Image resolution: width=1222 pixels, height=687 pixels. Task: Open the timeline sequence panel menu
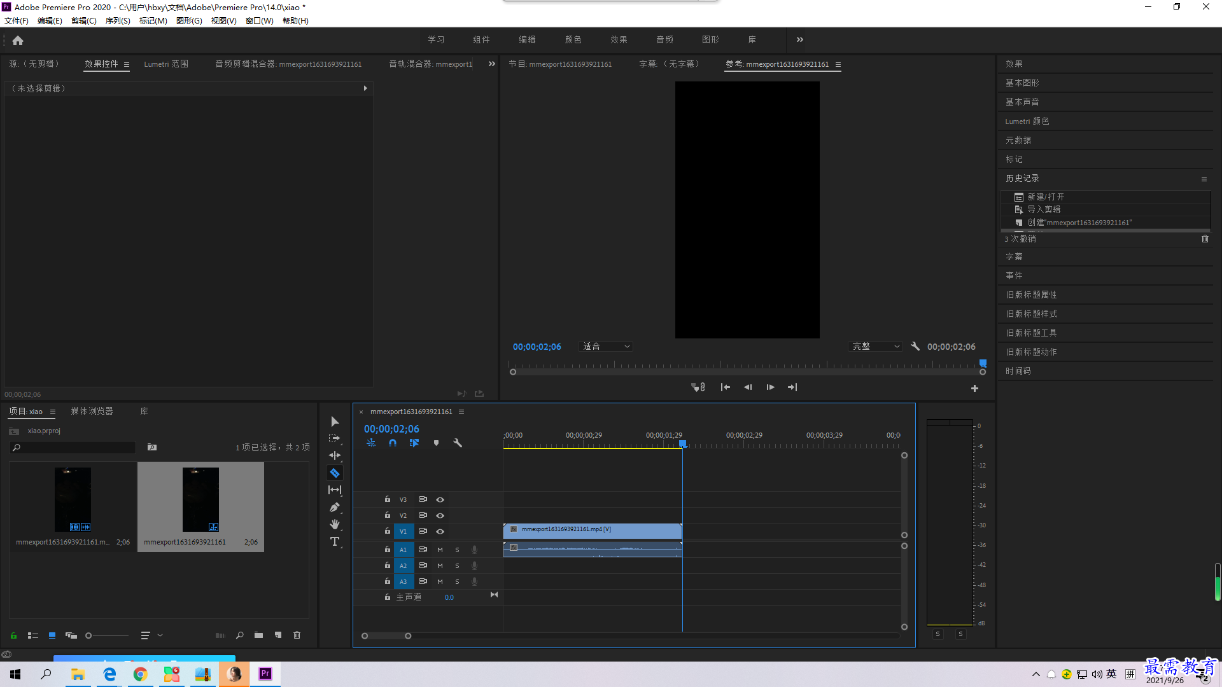461,412
